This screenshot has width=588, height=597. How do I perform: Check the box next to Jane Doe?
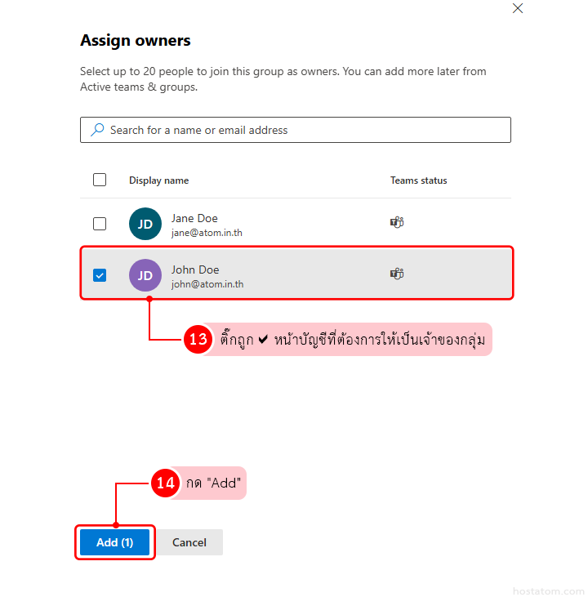(100, 224)
